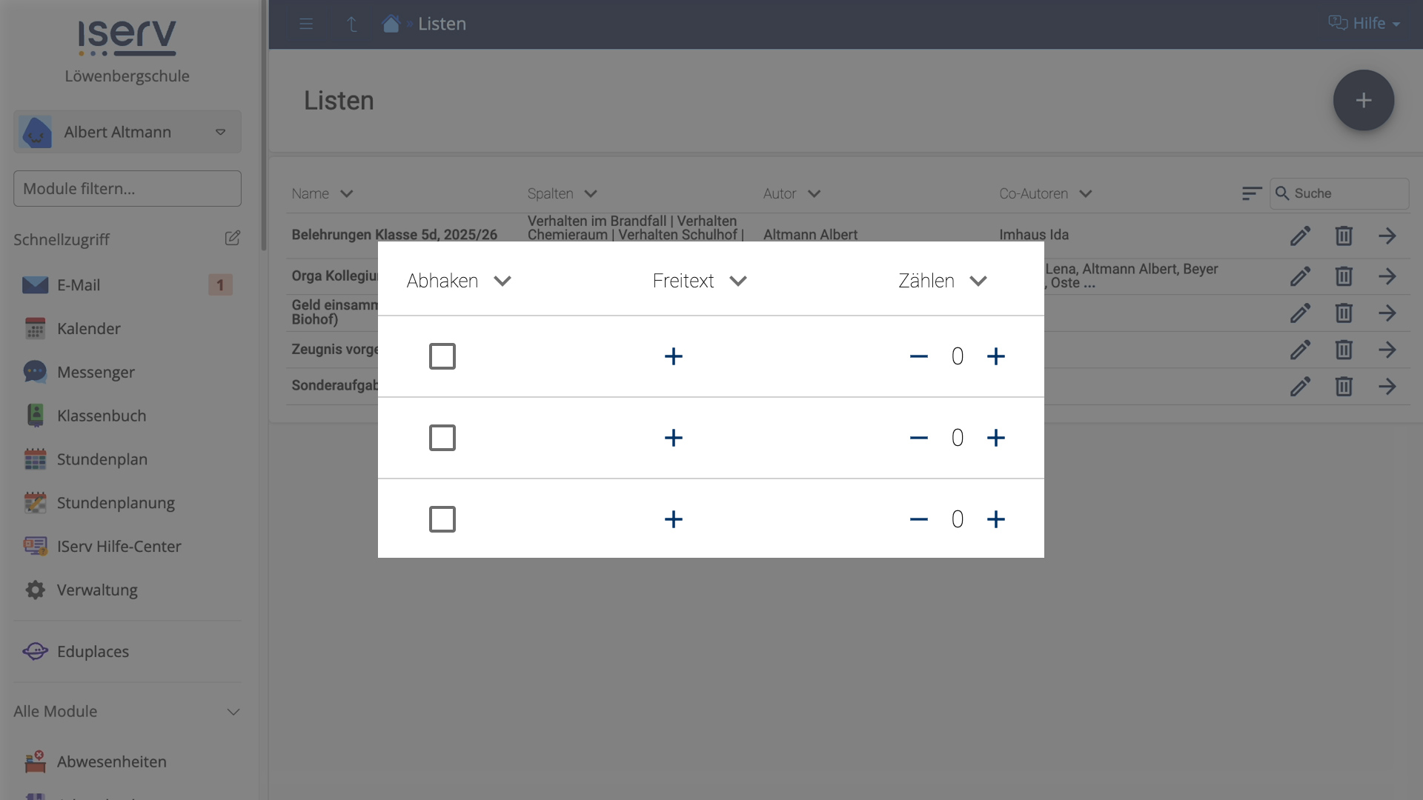Image resolution: width=1423 pixels, height=800 pixels.
Task: Tick the second Abhaken checkbox
Action: pos(442,438)
